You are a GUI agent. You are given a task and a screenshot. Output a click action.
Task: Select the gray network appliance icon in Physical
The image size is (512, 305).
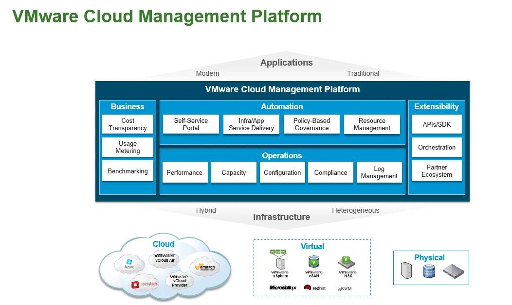tap(453, 271)
